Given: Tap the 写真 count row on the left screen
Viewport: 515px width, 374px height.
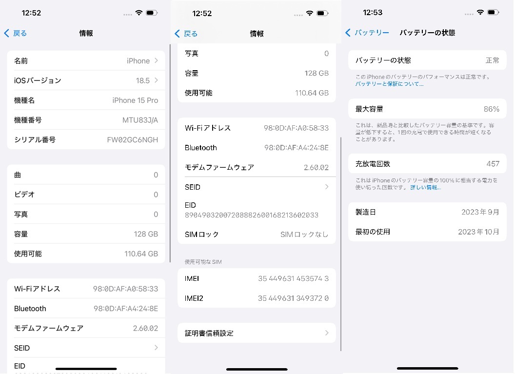Looking at the screenshot, I should (x=86, y=214).
